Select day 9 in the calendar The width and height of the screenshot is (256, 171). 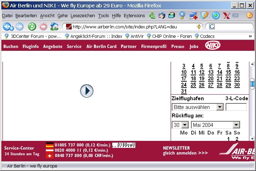[x=237, y=66]
